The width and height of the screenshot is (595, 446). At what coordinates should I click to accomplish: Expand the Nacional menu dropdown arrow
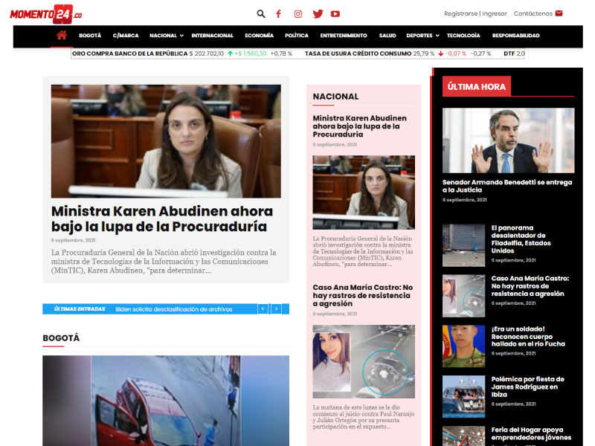click(x=181, y=36)
